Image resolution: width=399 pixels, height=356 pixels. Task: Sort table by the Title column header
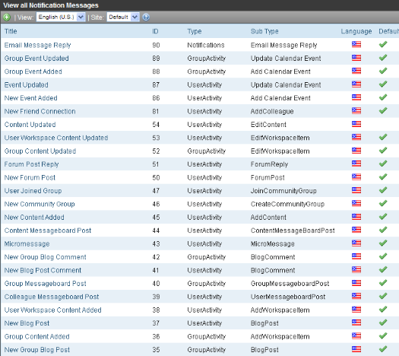11,31
